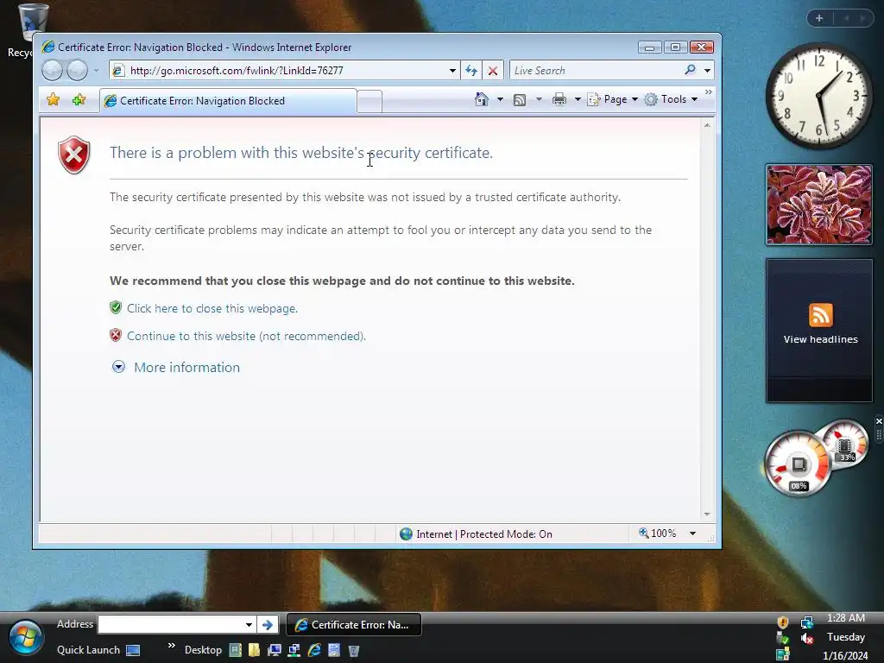Click View headlines in feed gadget
Viewport: 884px width, 663px height.
coord(820,338)
